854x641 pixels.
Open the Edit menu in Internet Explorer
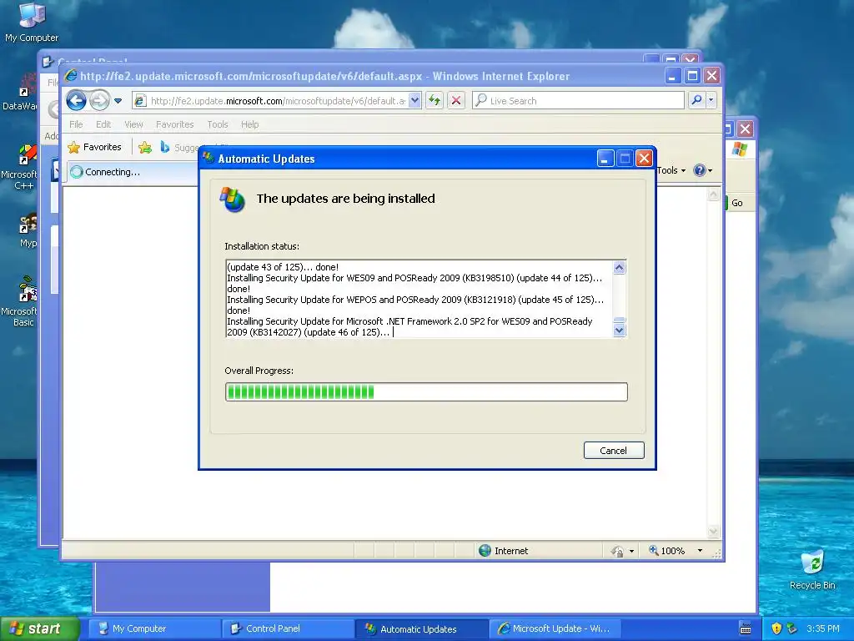pyautogui.click(x=103, y=124)
